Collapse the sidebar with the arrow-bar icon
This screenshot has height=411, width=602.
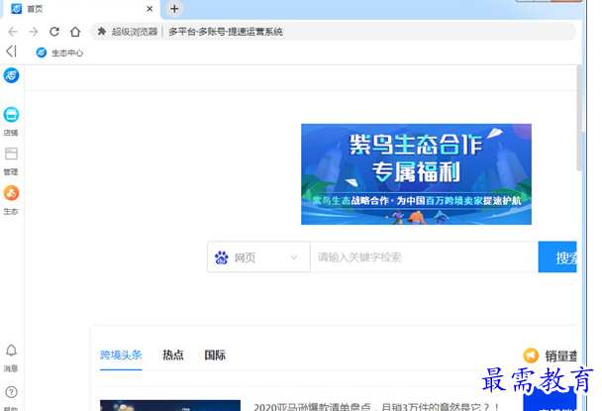click(11, 51)
